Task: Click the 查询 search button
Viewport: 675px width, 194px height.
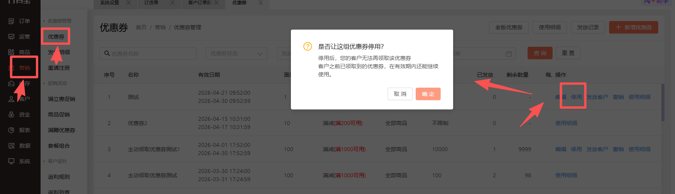Action: tap(540, 53)
